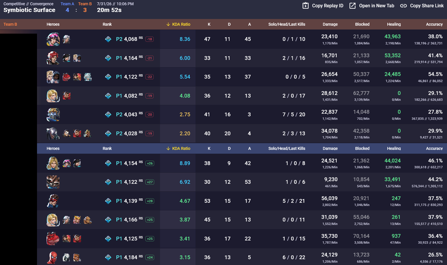This screenshot has width=447, height=265.
Task: Sort lower team table by KDA Ratio
Action: [x=178, y=148]
